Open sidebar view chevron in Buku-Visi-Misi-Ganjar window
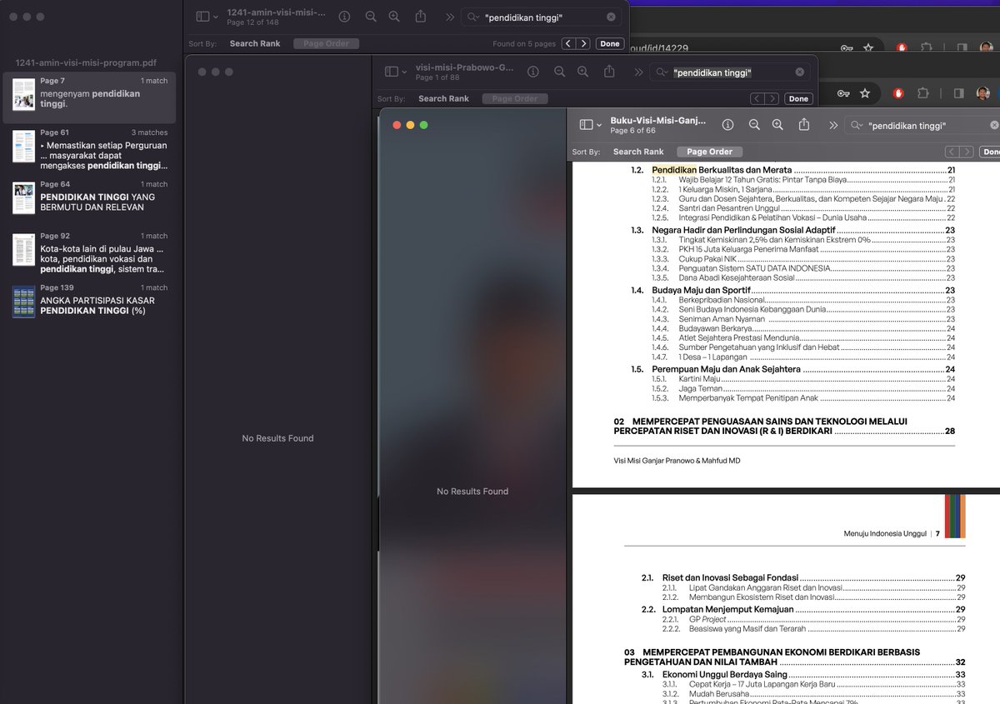 point(599,125)
